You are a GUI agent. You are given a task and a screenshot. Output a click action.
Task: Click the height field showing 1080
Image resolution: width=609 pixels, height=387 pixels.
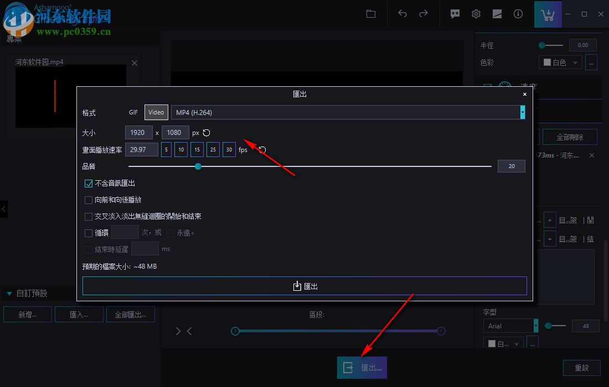point(175,133)
